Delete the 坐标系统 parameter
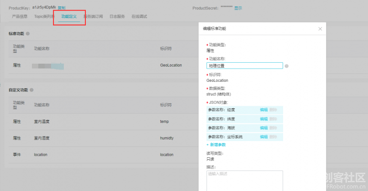The image size is (368, 191). tap(273, 137)
